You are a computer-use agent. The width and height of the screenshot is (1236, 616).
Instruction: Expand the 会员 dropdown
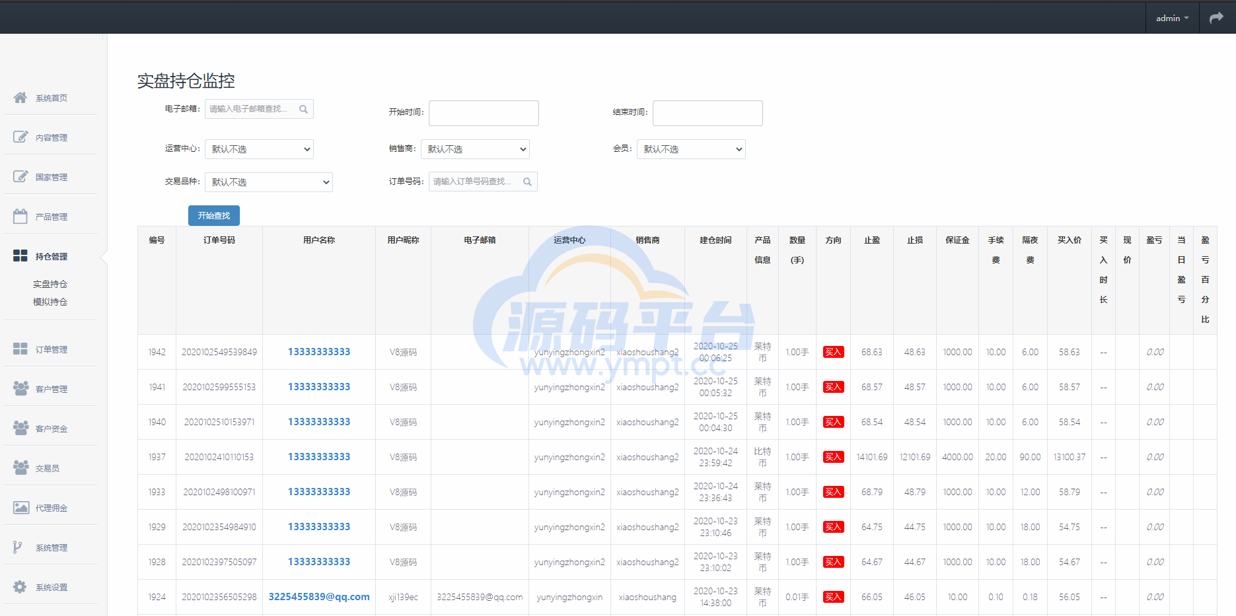coord(691,149)
